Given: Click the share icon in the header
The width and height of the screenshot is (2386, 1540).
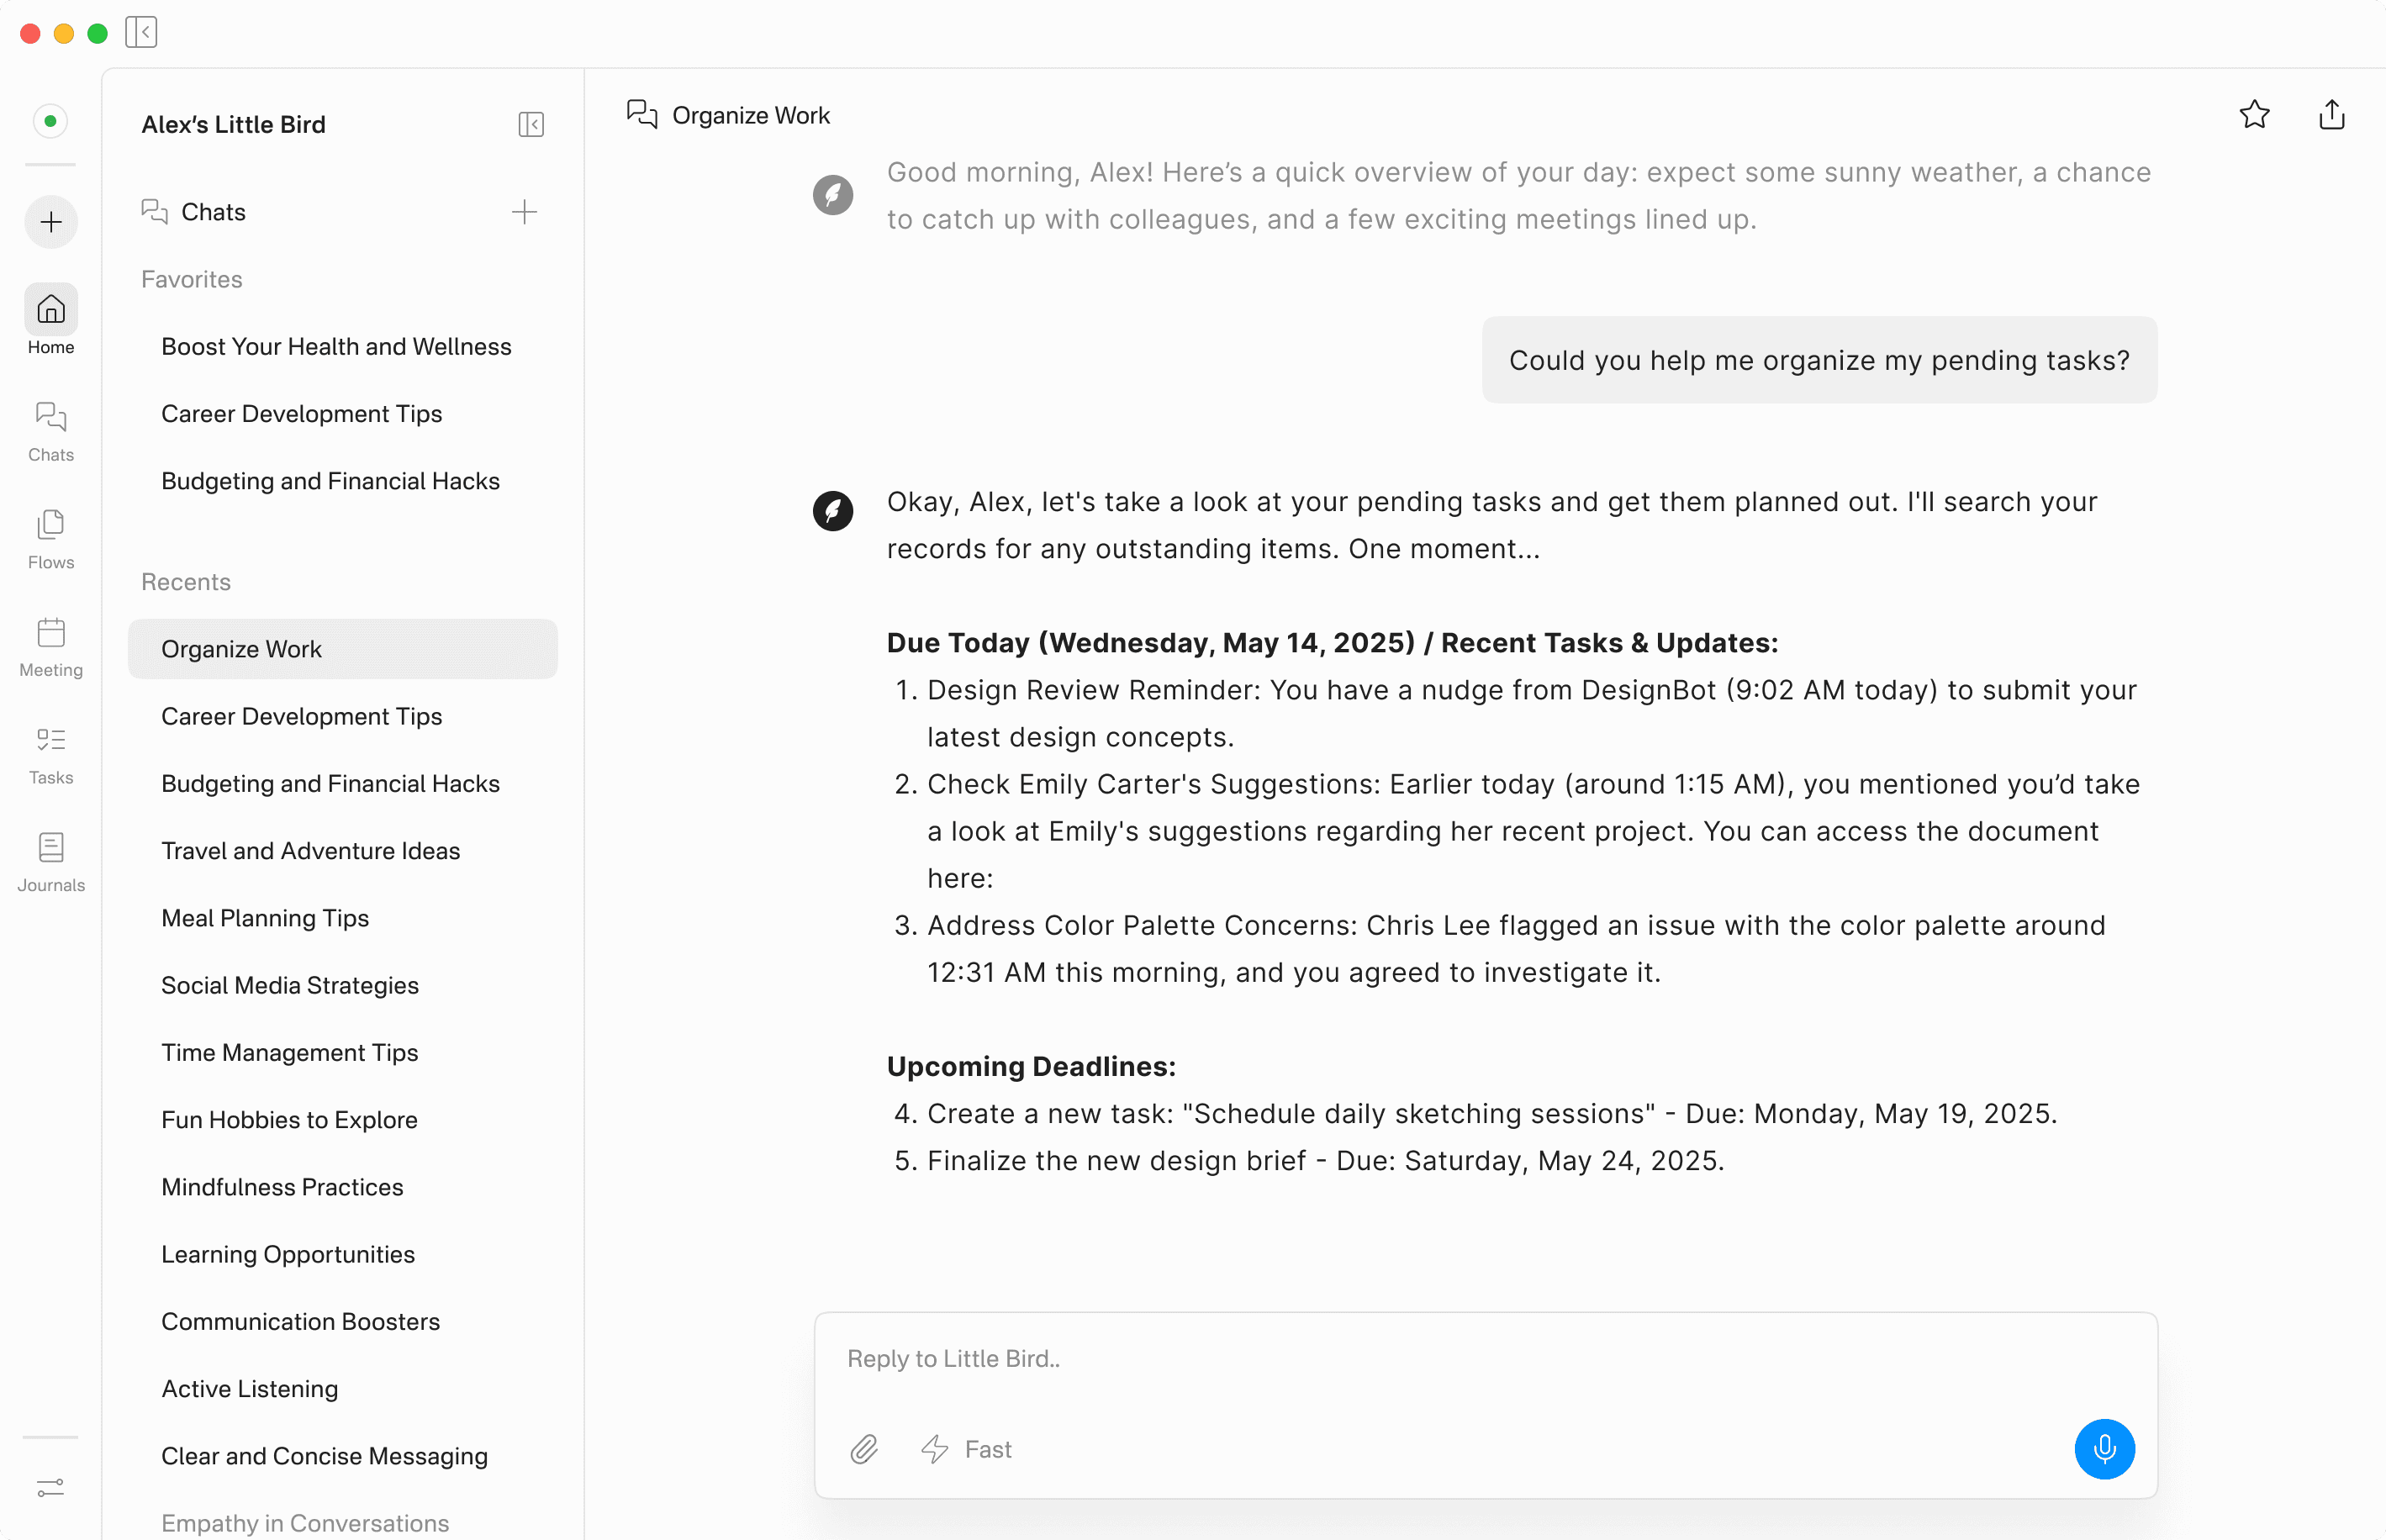Looking at the screenshot, I should [2331, 115].
